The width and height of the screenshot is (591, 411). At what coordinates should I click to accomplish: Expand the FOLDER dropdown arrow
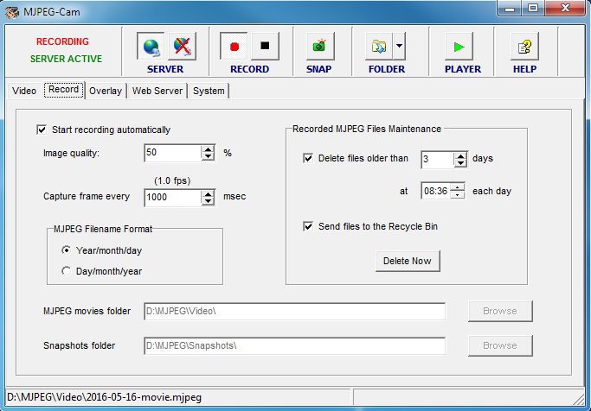coord(398,46)
